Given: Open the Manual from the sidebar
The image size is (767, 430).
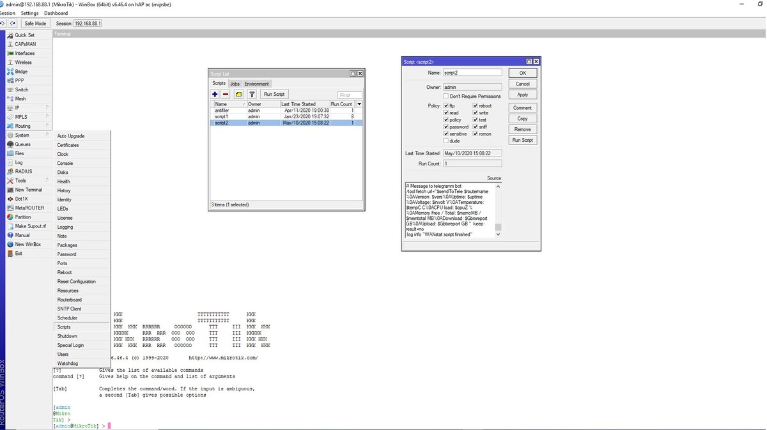Looking at the screenshot, I should (22, 235).
